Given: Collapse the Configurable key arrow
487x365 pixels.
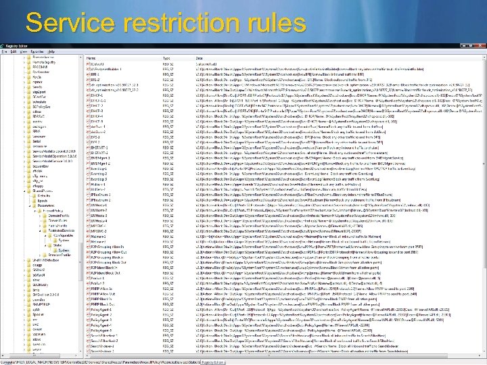Looking at the screenshot, I should tap(46, 236).
